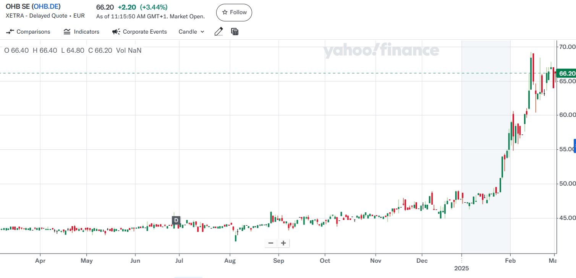576x278 pixels.
Task: Click the (+3.44%) percent change
Action: tap(154, 7)
